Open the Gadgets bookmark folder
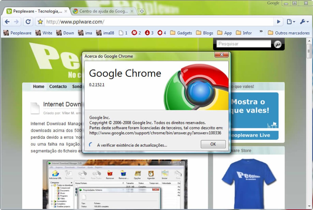This screenshot has height=210, width=313. click(x=181, y=33)
